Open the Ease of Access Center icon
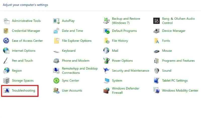The width and height of the screenshot is (201, 118). click(6, 41)
